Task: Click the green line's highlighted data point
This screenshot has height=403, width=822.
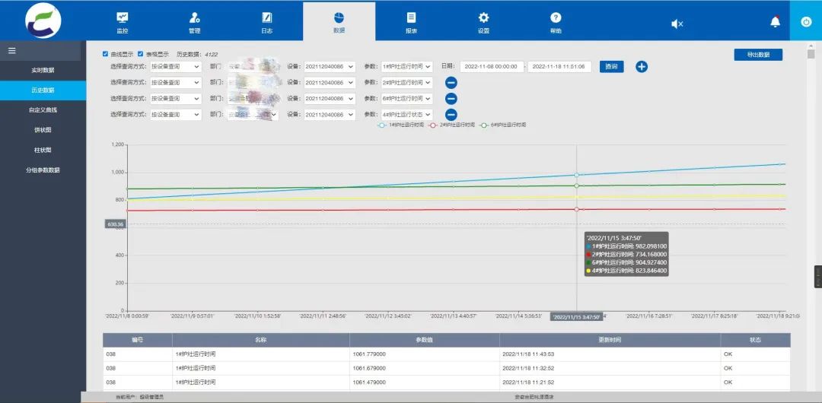Action: pos(577,186)
